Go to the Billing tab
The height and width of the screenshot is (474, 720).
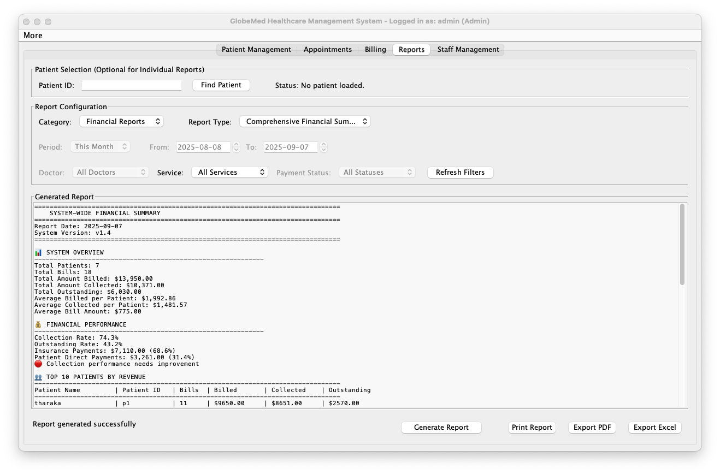point(375,50)
